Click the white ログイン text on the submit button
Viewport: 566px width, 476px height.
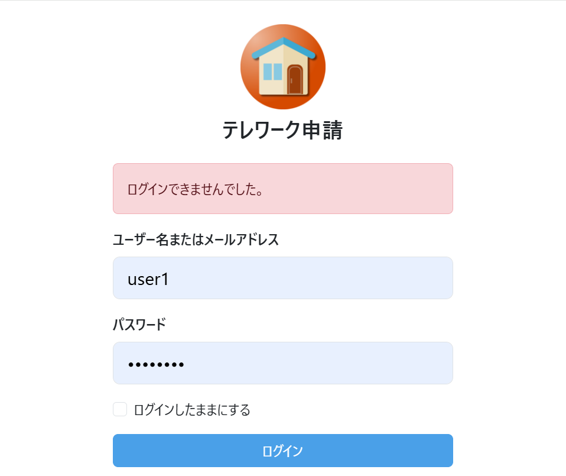tap(282, 451)
